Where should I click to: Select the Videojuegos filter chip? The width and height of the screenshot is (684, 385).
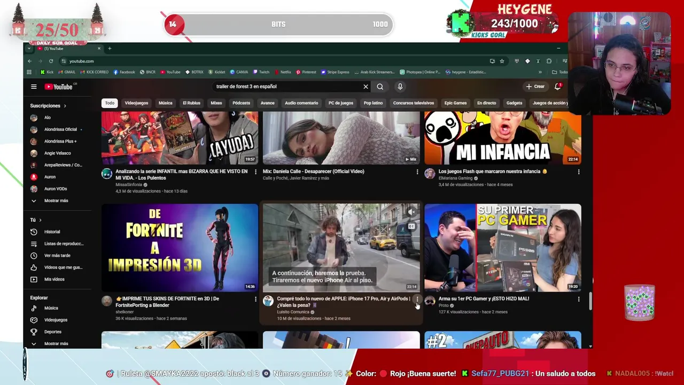click(136, 103)
